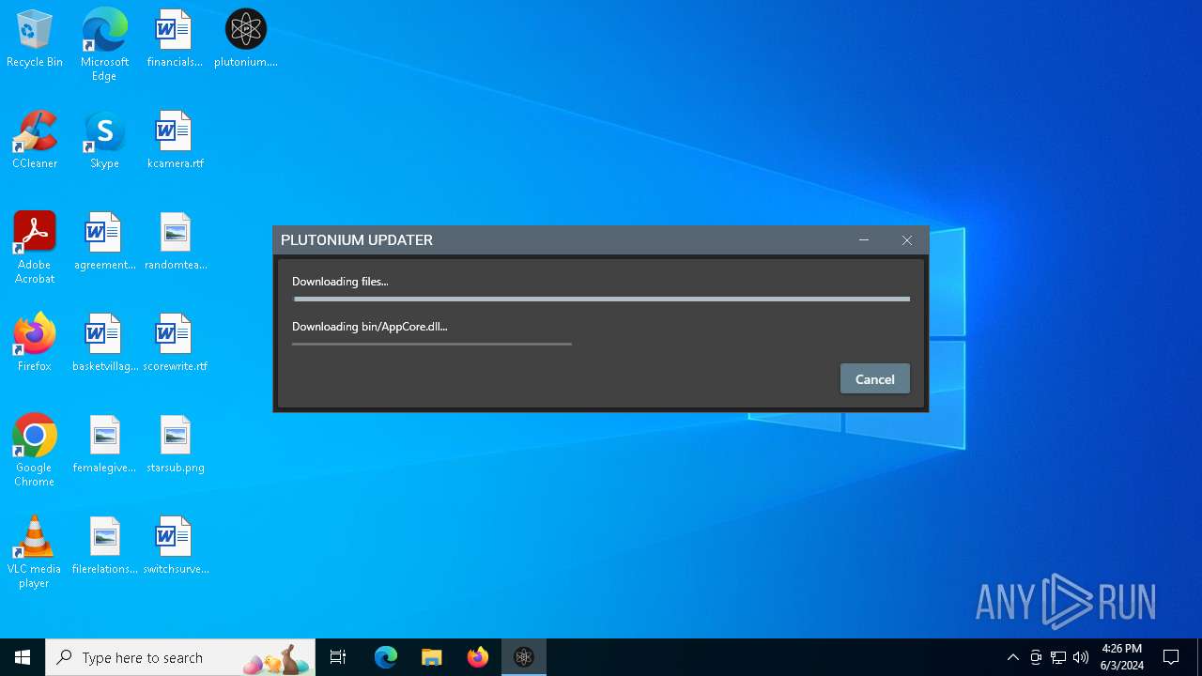Click the Meet Now tray icon
Screen dimensions: 1202x676
pyautogui.click(x=1036, y=657)
